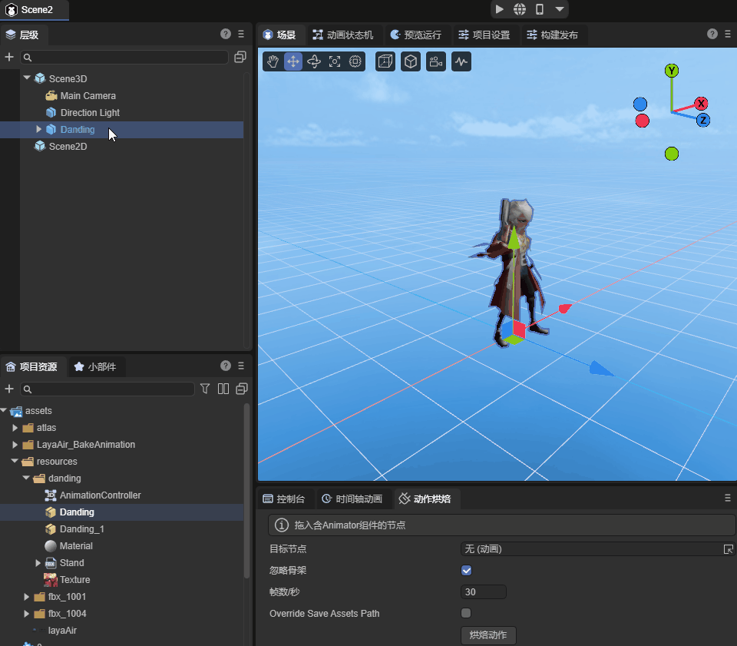This screenshot has width=737, height=646.
Task: Open the 控制台 tab
Action: pos(283,499)
